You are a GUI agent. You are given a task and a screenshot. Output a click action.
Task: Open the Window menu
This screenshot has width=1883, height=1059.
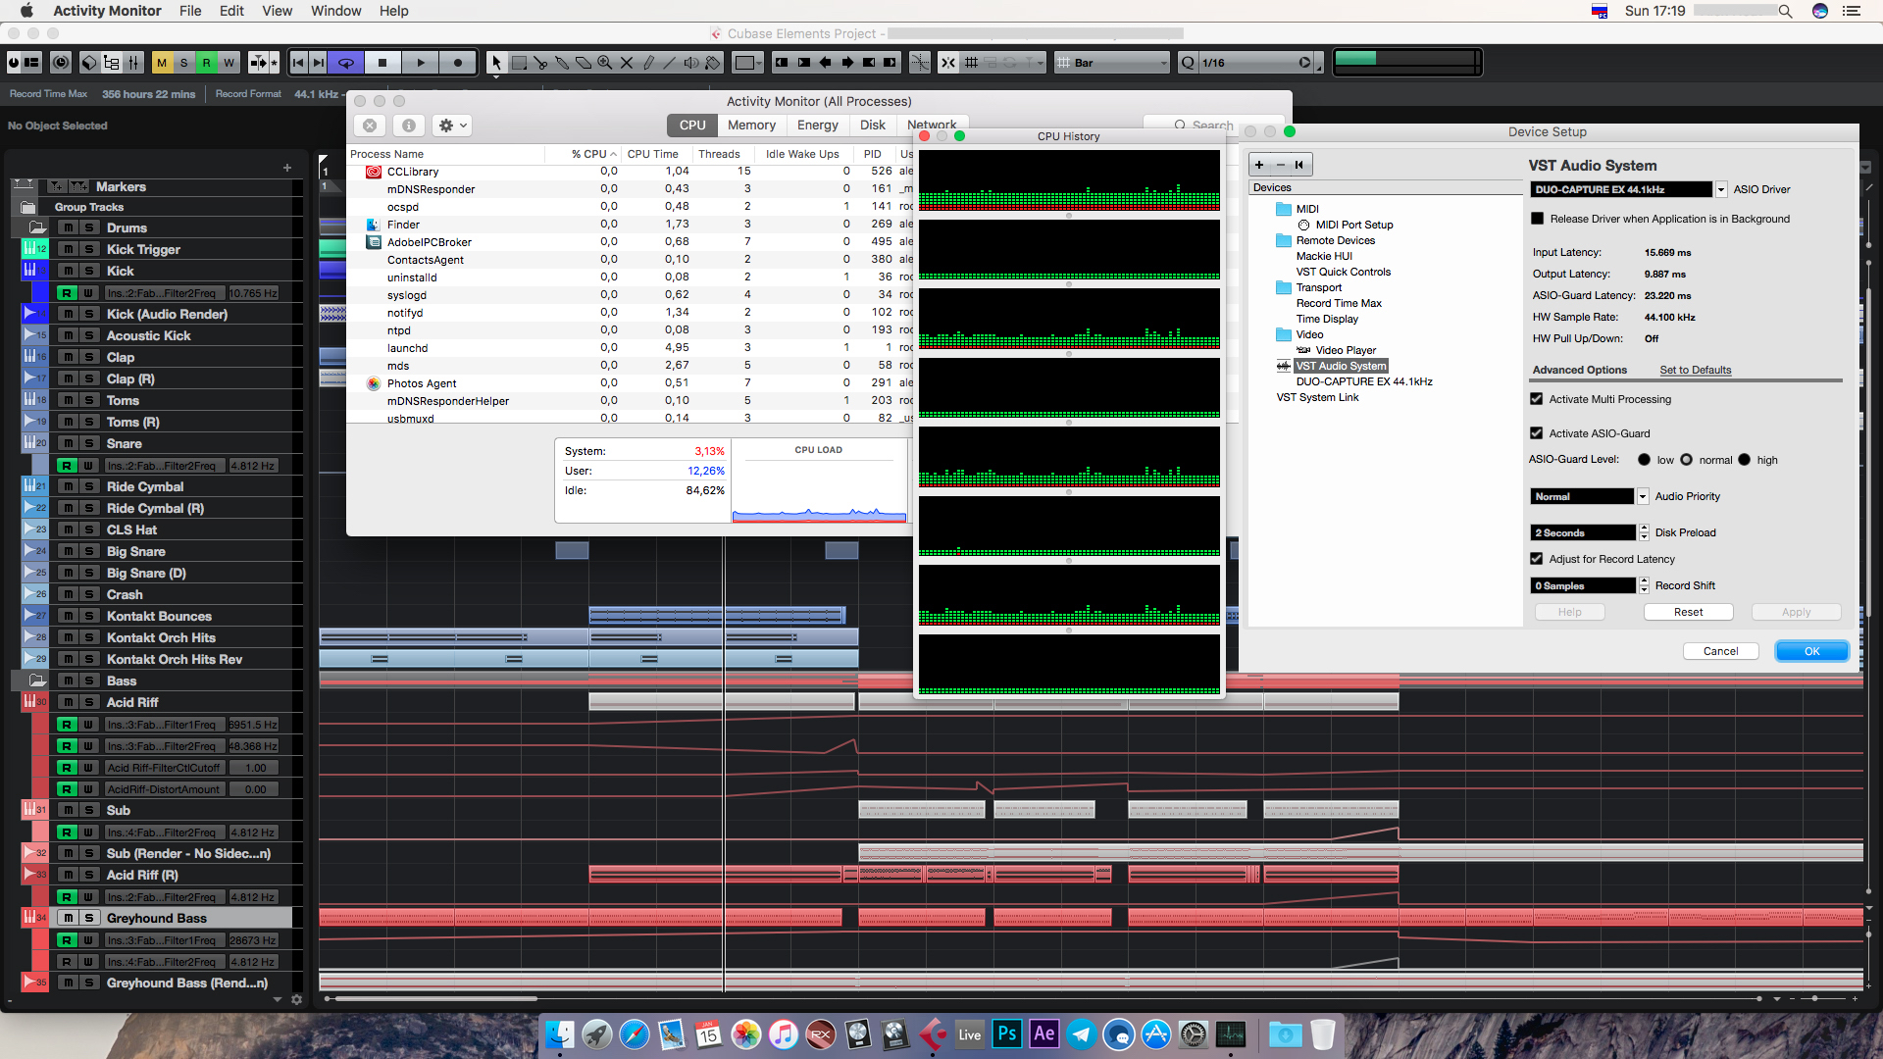tap(335, 11)
